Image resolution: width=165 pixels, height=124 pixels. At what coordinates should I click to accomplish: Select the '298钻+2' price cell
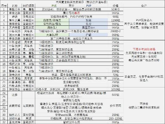(116, 31)
